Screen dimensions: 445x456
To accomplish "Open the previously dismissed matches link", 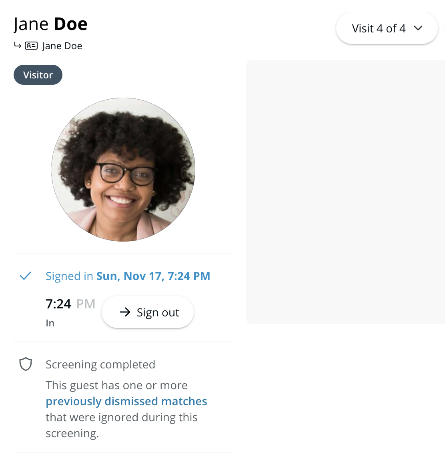I will [126, 401].
